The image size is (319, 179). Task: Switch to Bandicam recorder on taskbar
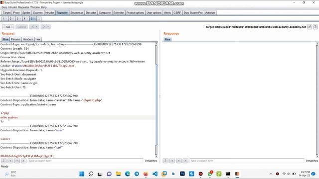pyautogui.click(x=200, y=174)
